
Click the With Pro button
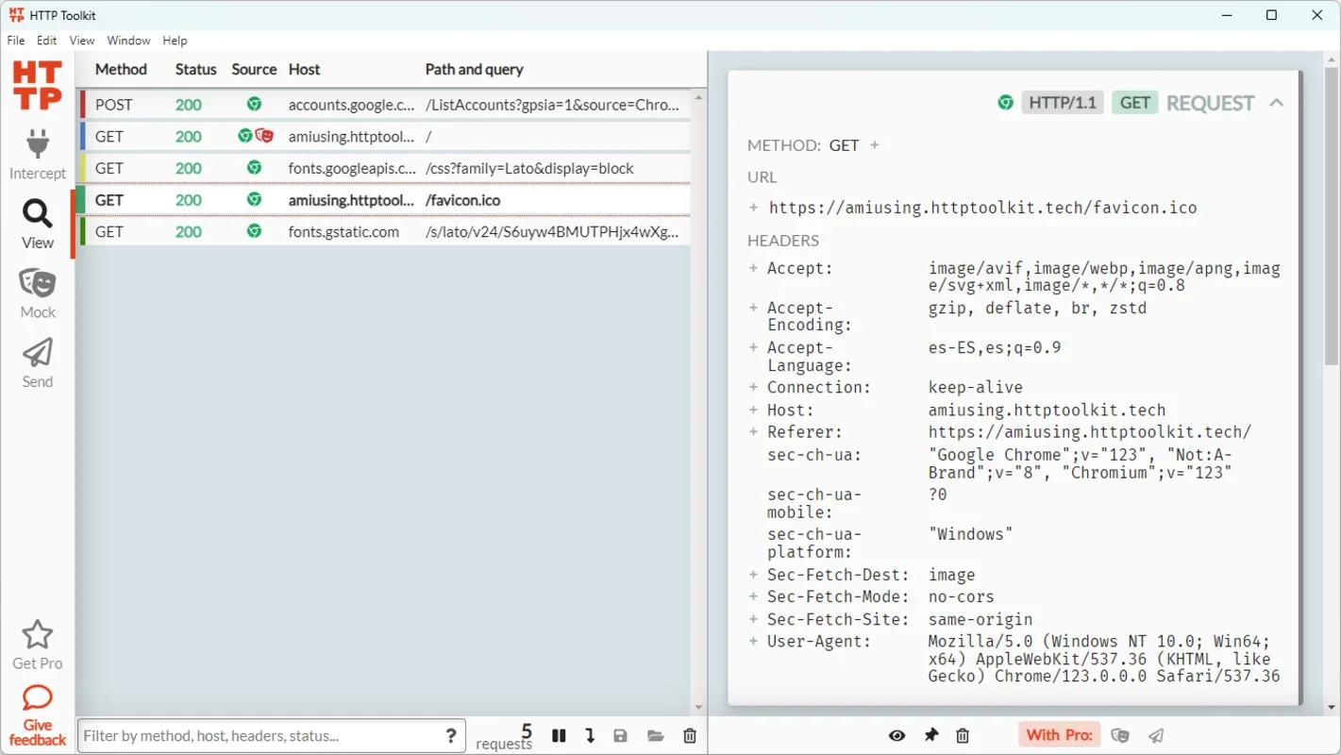1060,735
